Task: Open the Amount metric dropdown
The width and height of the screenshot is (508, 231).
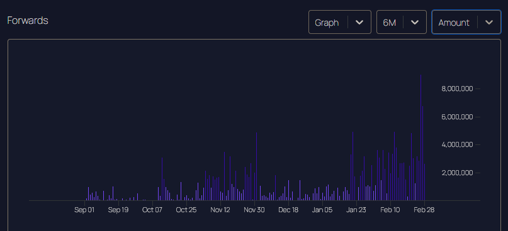Action: tap(466, 22)
